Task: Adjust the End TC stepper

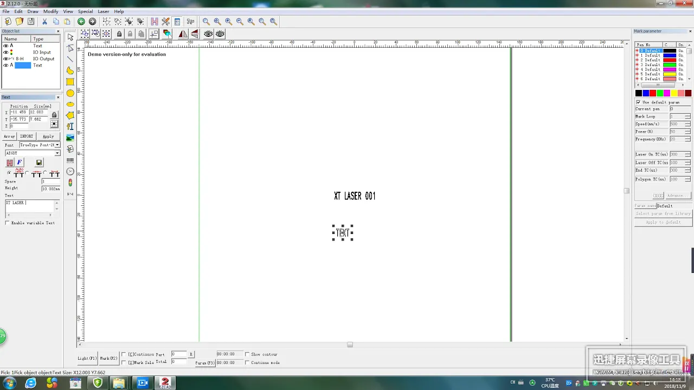Action: [687, 170]
